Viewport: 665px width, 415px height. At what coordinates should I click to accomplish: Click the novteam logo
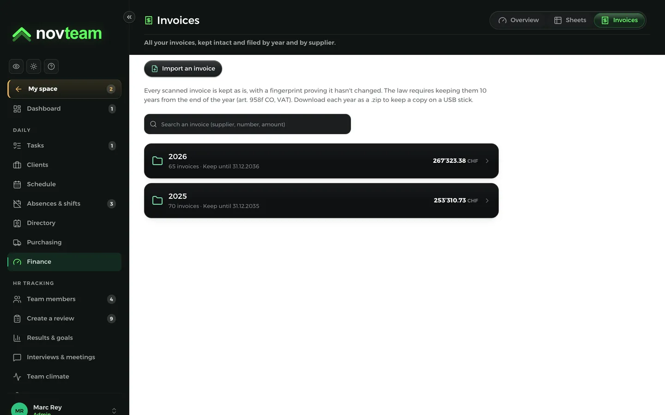[x=57, y=34]
